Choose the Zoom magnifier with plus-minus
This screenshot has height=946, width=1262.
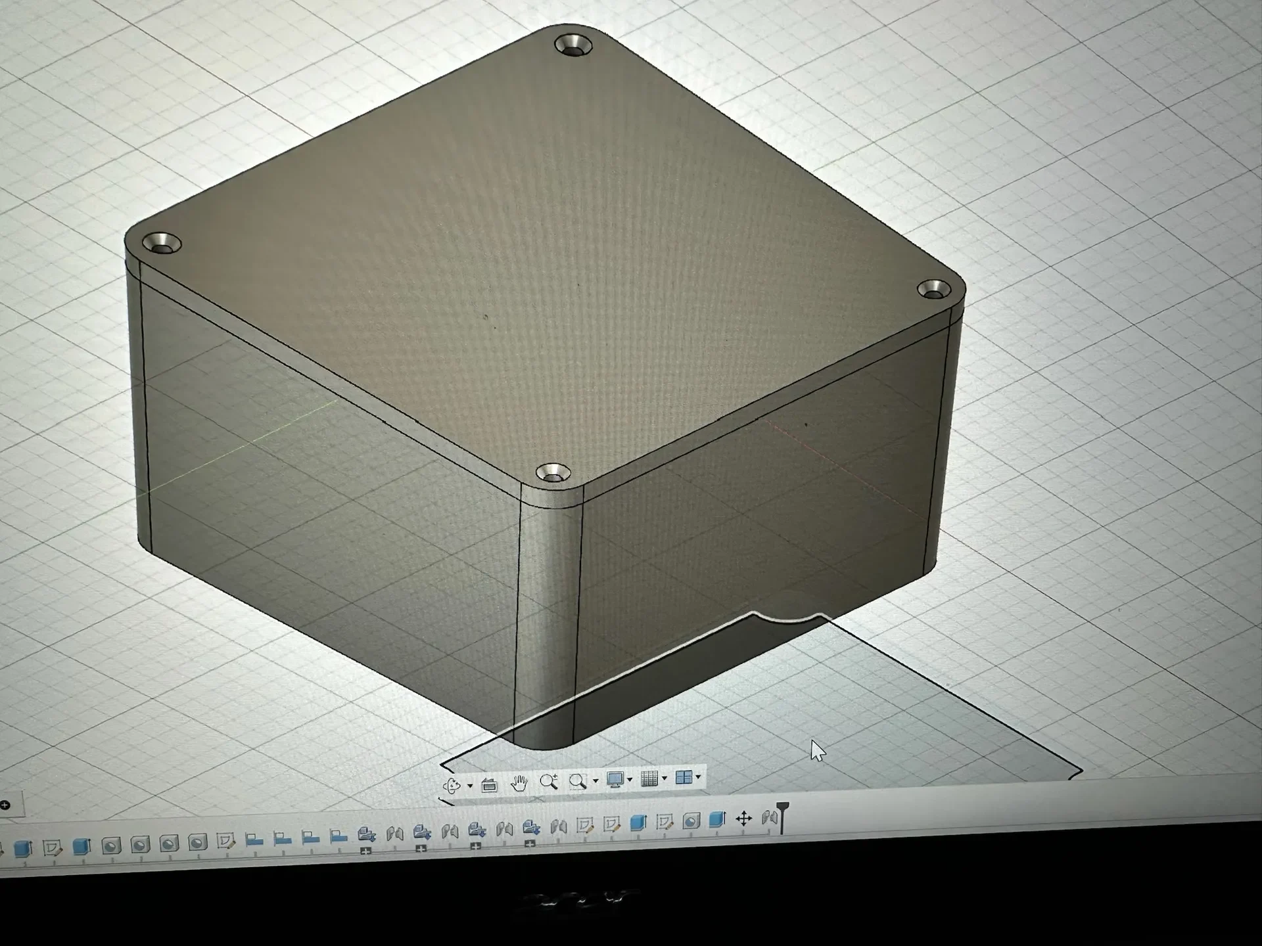pos(549,781)
